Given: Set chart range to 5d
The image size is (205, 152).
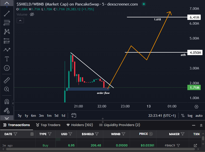Looking at the screenshot, I should point(56,116).
